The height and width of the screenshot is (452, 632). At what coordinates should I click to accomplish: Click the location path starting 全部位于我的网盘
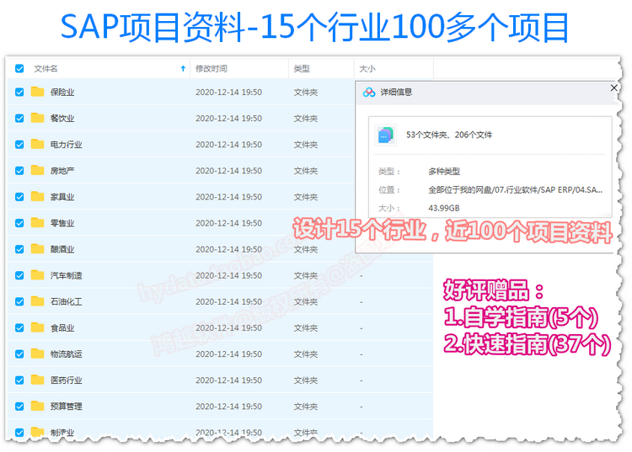tap(516, 189)
